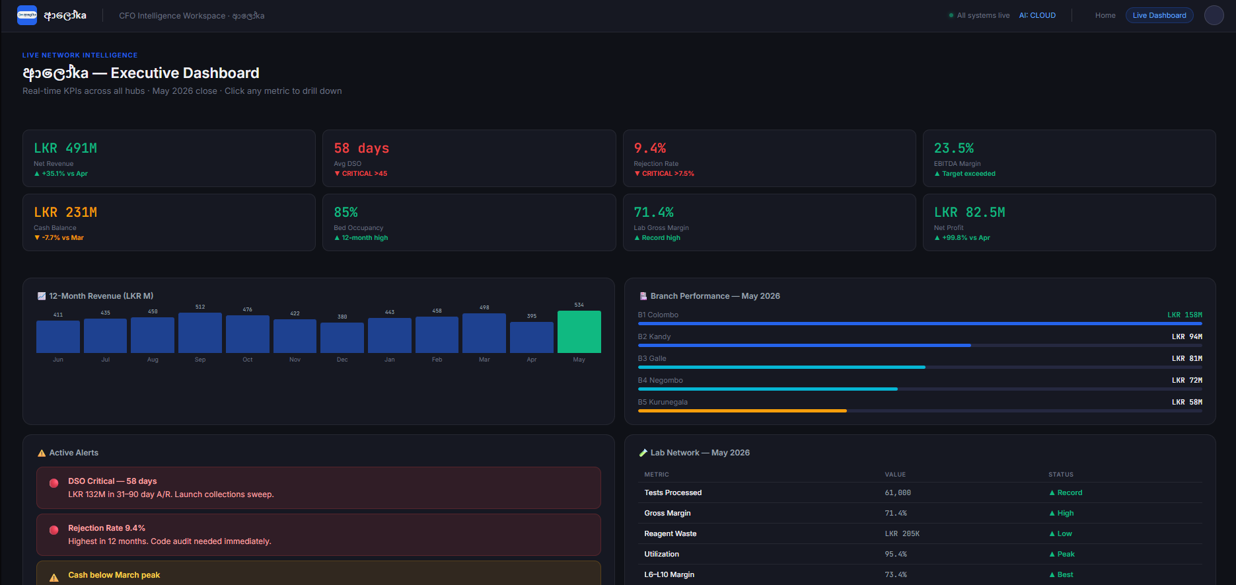Click the LKR 158M Colombo value
This screenshot has height=585, width=1236.
point(1184,315)
